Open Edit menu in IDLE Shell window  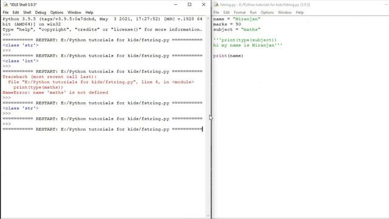coord(16,12)
